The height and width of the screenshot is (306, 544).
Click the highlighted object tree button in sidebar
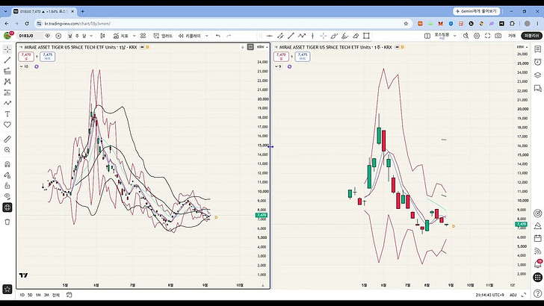click(x=7, y=207)
